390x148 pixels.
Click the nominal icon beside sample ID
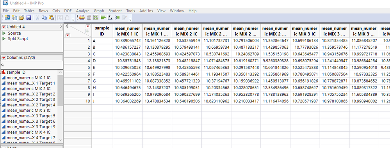[4, 72]
